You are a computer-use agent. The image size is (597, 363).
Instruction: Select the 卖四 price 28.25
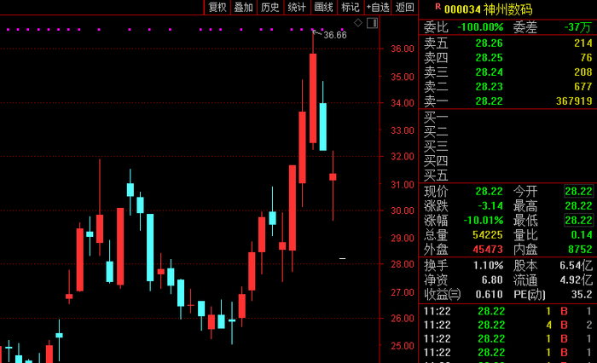point(490,57)
